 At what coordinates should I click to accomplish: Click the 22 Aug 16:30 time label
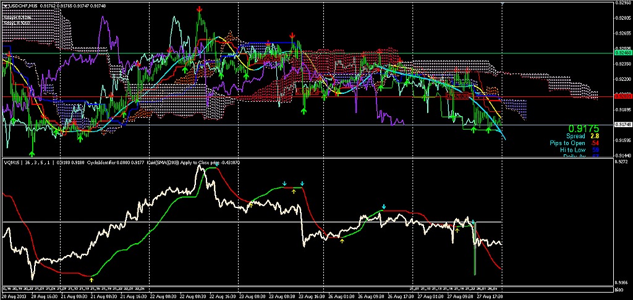(222, 296)
